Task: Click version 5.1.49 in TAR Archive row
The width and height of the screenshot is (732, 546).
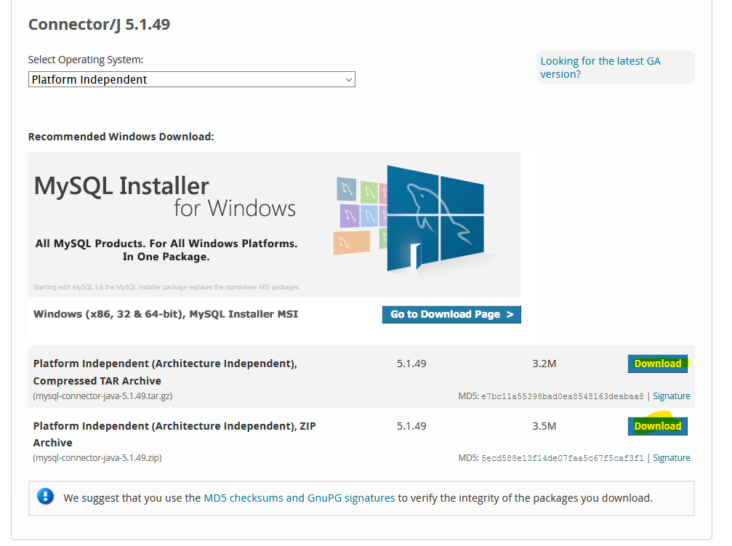Action: (x=411, y=364)
